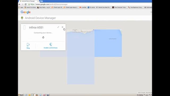Viewport: 170px width, 96px height.
Task: Click the address bar with the google.com URL
Action: [90, 4]
